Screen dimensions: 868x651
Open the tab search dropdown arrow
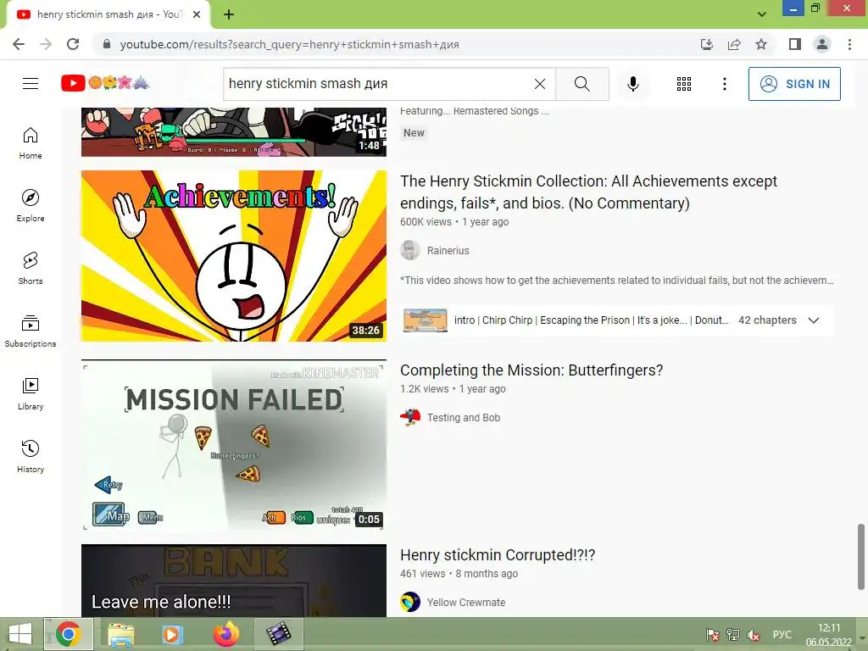762,14
